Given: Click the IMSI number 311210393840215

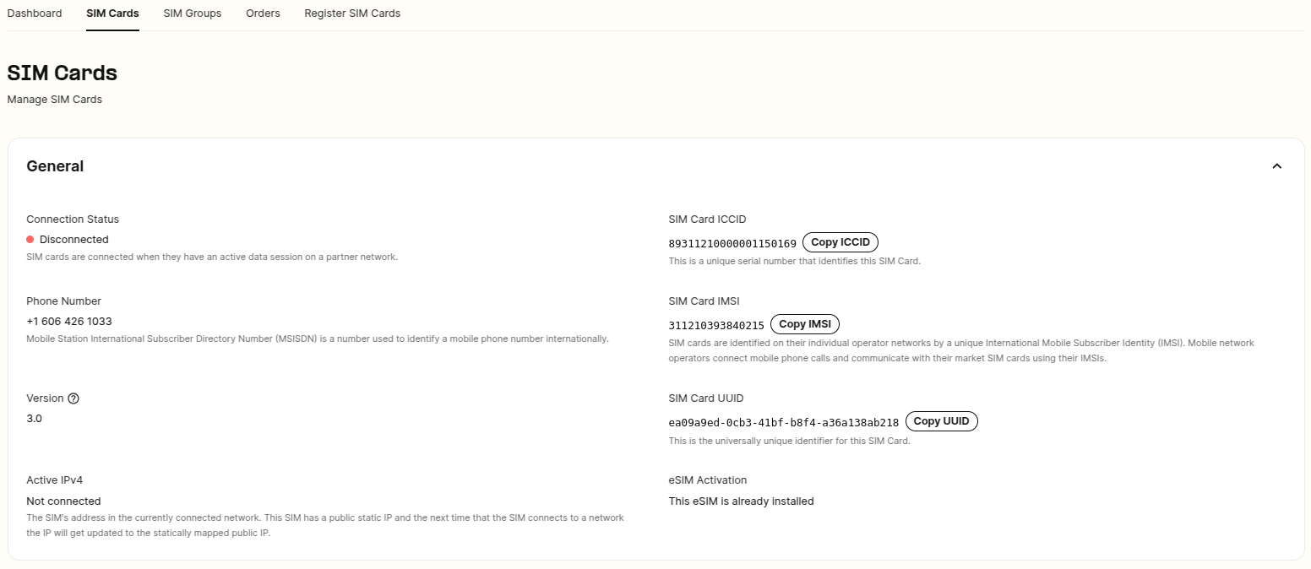Looking at the screenshot, I should 716,326.
